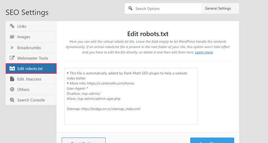Click the Save Changes button
Image resolution: width=268 pixels, height=143 pixels.
212,140
